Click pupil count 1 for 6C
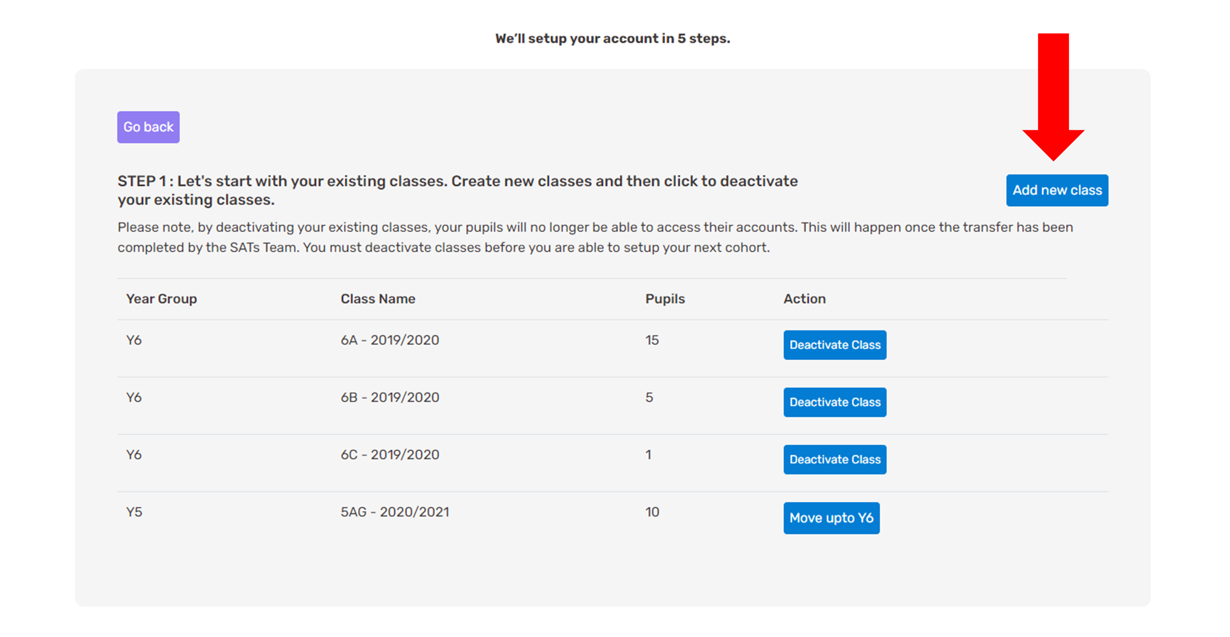The height and width of the screenshot is (637, 1230). click(x=648, y=455)
